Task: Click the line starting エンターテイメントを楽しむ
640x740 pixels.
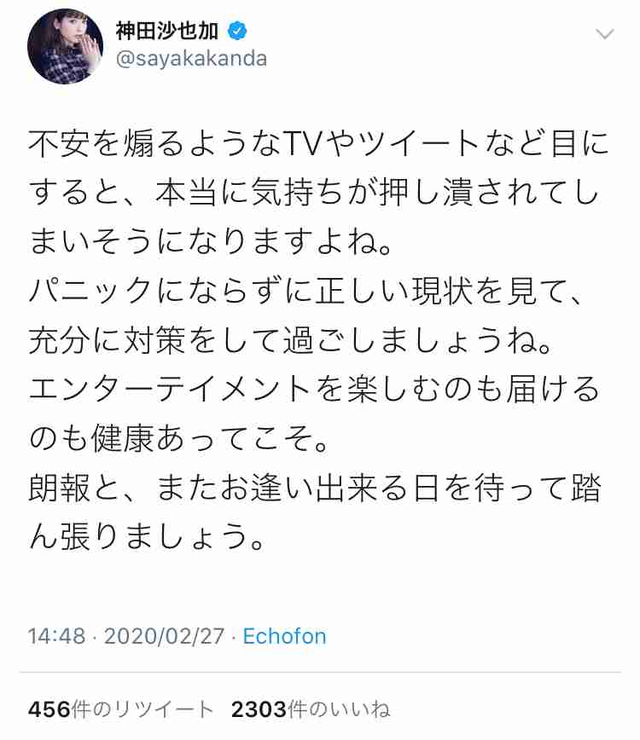Action: pos(314,389)
